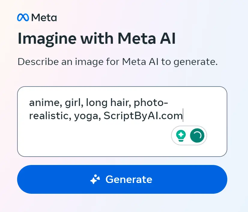The width and height of the screenshot is (248, 212).
Task: Click the green lightbulb suggestion icon
Action: click(181, 136)
